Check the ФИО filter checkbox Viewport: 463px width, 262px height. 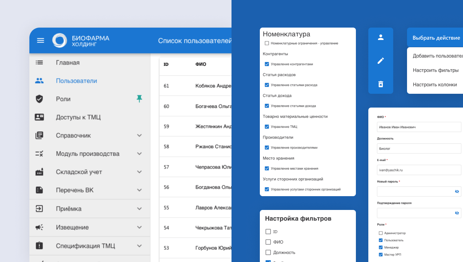[268, 242]
